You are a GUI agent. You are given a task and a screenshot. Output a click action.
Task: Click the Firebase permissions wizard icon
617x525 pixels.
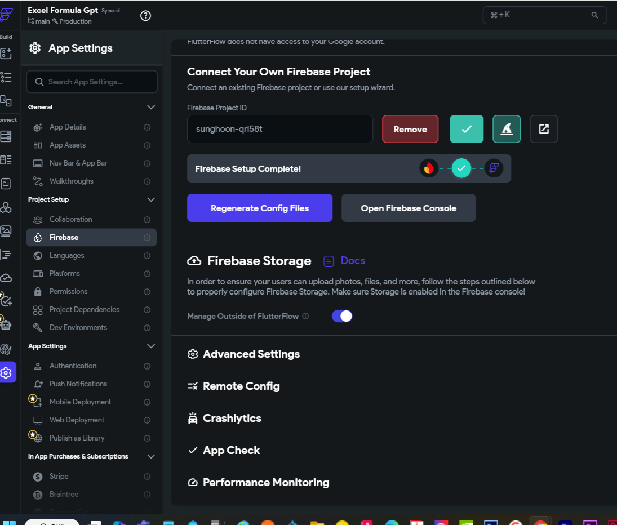pos(507,129)
